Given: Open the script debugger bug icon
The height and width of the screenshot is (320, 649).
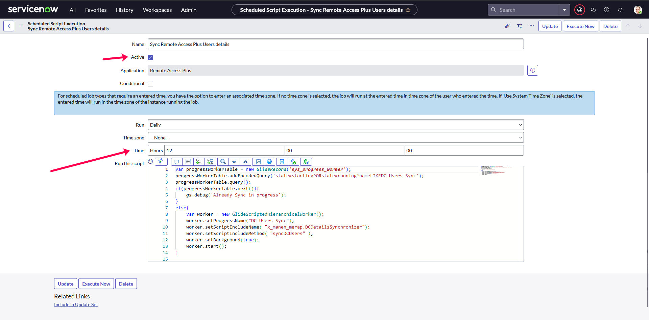Looking at the screenshot, I should click(x=306, y=162).
